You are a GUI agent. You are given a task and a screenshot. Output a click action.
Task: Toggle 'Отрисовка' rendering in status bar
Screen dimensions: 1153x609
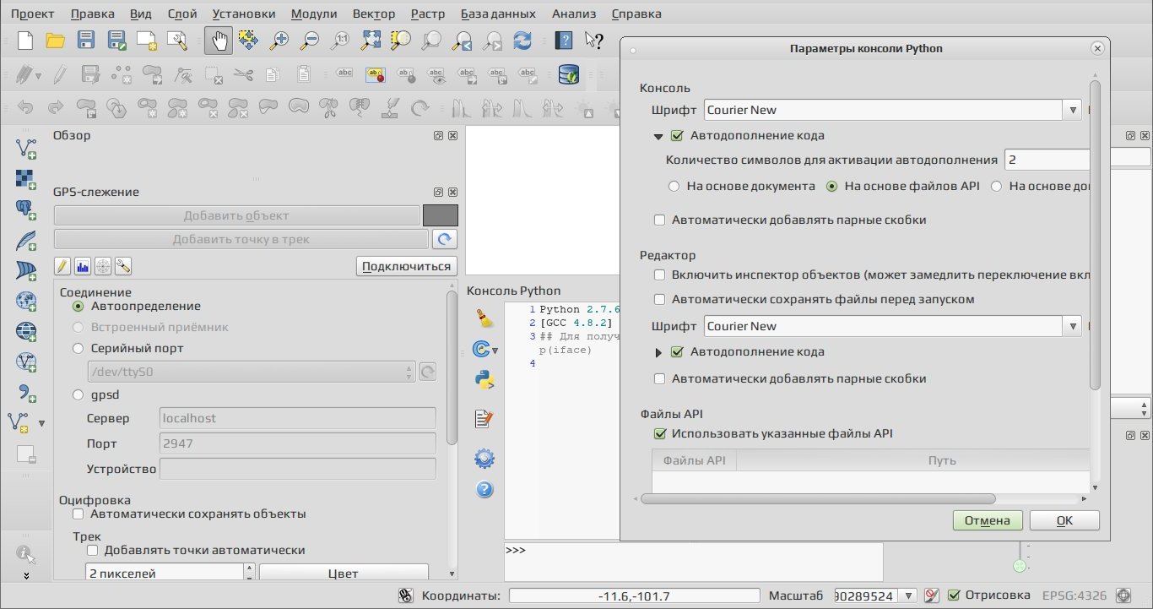point(954,595)
